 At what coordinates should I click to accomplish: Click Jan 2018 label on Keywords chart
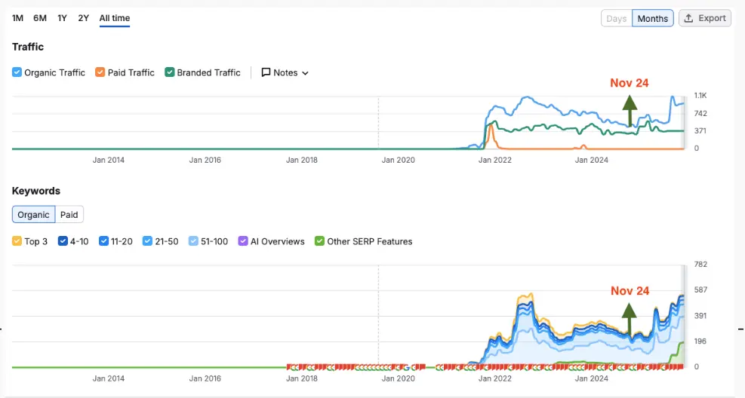pyautogui.click(x=302, y=378)
